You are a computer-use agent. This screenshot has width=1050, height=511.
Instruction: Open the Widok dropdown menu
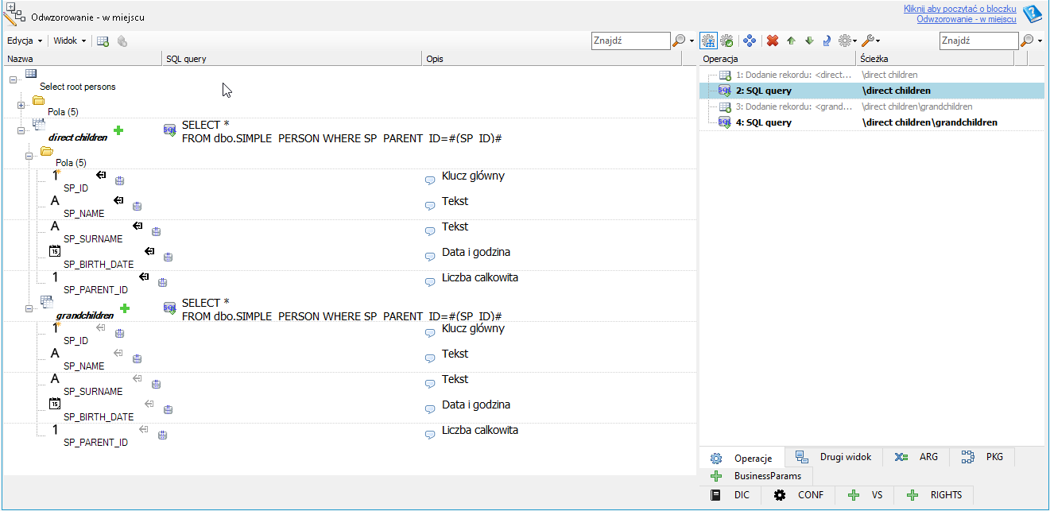(69, 41)
